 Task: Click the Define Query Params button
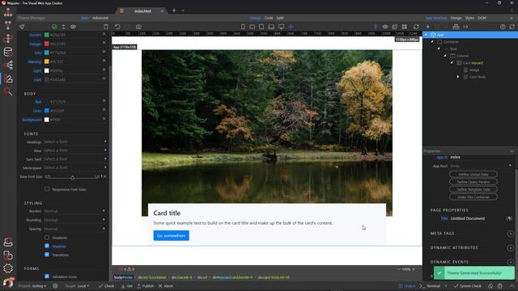coord(473,182)
